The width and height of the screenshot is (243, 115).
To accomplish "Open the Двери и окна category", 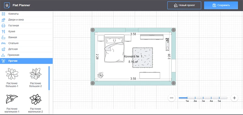I will click(x=26, y=20).
